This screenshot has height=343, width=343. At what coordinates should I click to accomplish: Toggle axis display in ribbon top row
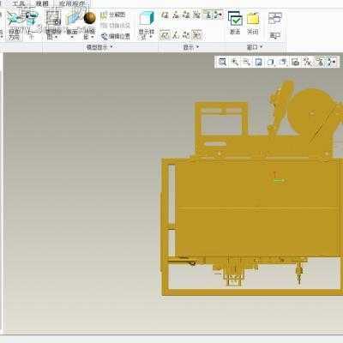click(x=176, y=15)
